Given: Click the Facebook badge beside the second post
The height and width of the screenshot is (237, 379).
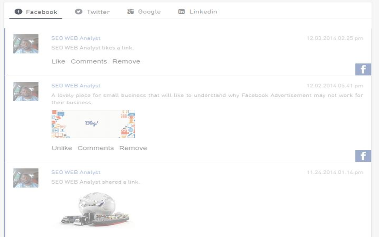Looking at the screenshot, I should [x=362, y=156].
